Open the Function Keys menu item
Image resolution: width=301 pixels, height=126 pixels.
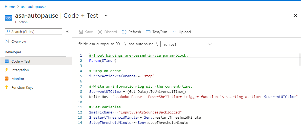(22, 87)
